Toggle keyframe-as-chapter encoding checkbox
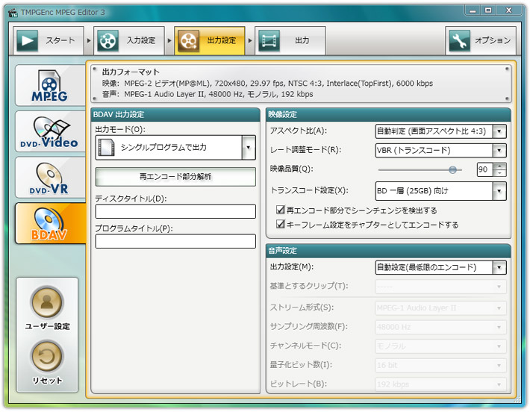This screenshot has height=412, width=530. point(280,224)
